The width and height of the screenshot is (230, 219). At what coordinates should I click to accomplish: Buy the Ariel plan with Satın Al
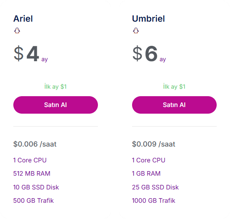tap(55, 105)
